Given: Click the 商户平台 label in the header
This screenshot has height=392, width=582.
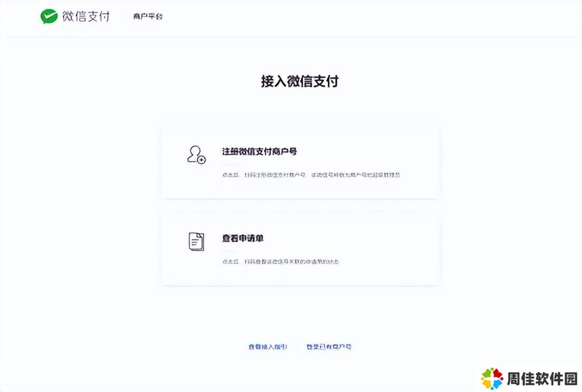Looking at the screenshot, I should coord(148,16).
